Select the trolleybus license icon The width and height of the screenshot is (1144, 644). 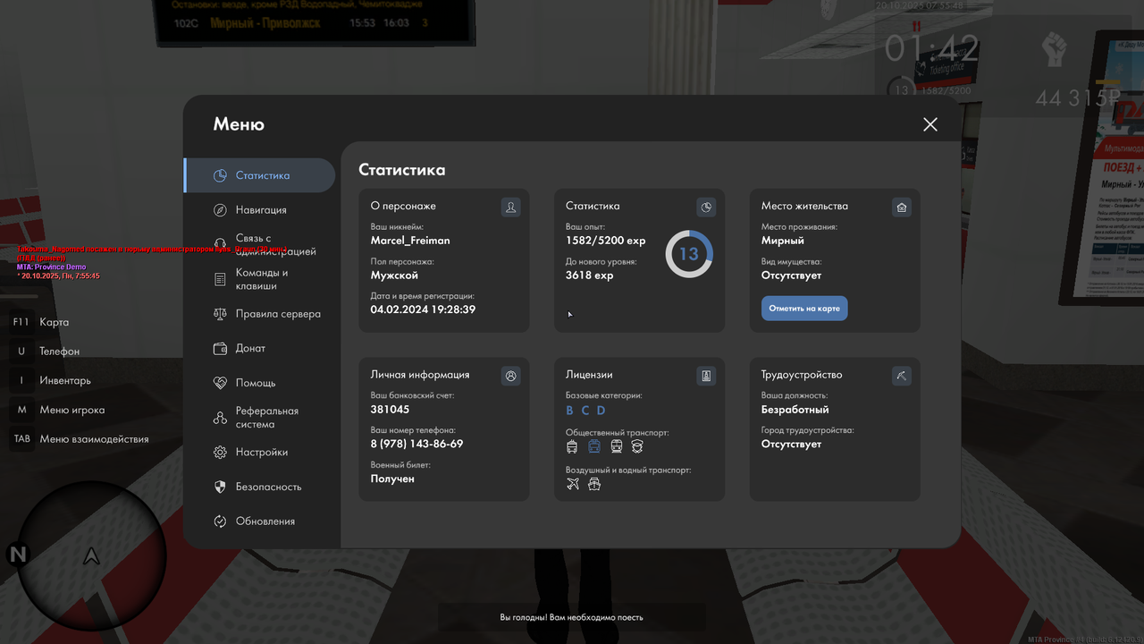(x=572, y=445)
